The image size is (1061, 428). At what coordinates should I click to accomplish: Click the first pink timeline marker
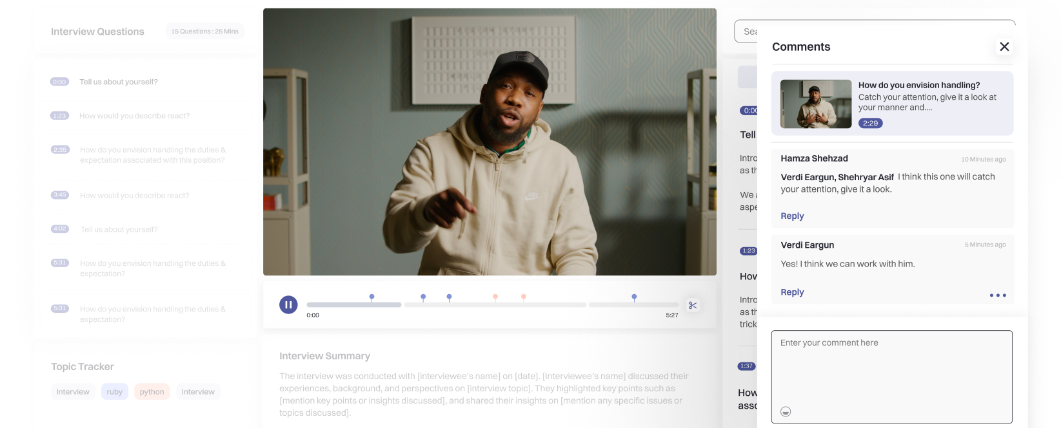495,297
